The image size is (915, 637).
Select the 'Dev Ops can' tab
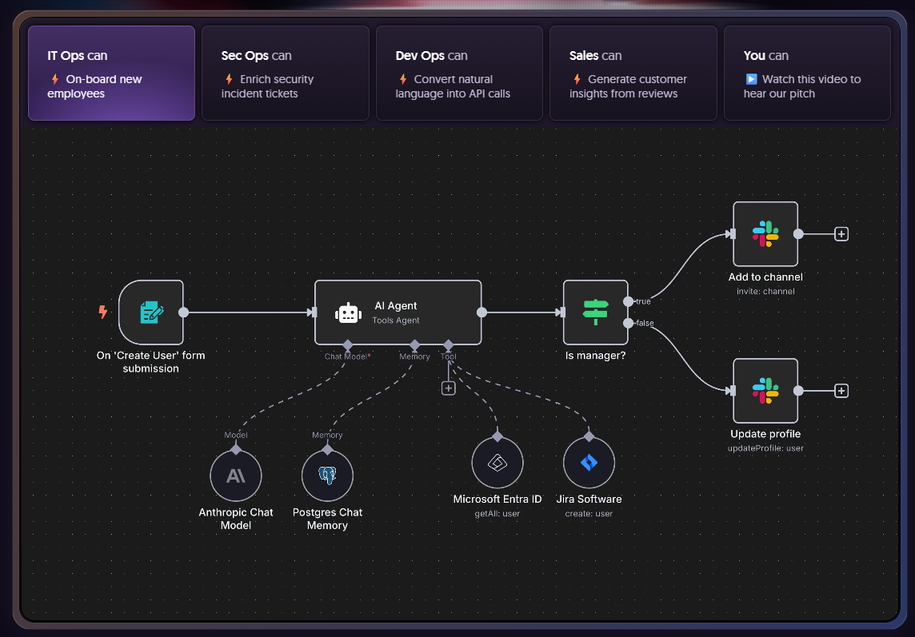click(459, 73)
